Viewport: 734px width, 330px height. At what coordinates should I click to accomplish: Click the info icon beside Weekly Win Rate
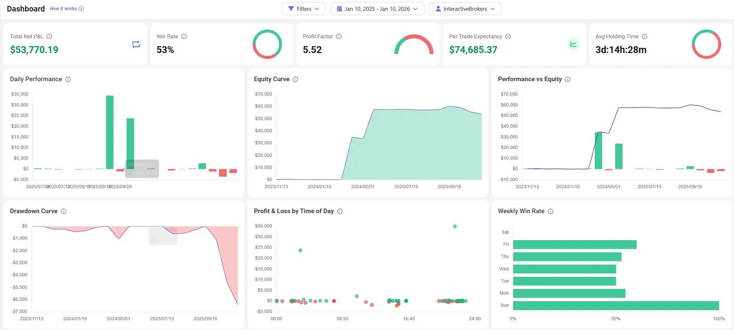click(551, 211)
